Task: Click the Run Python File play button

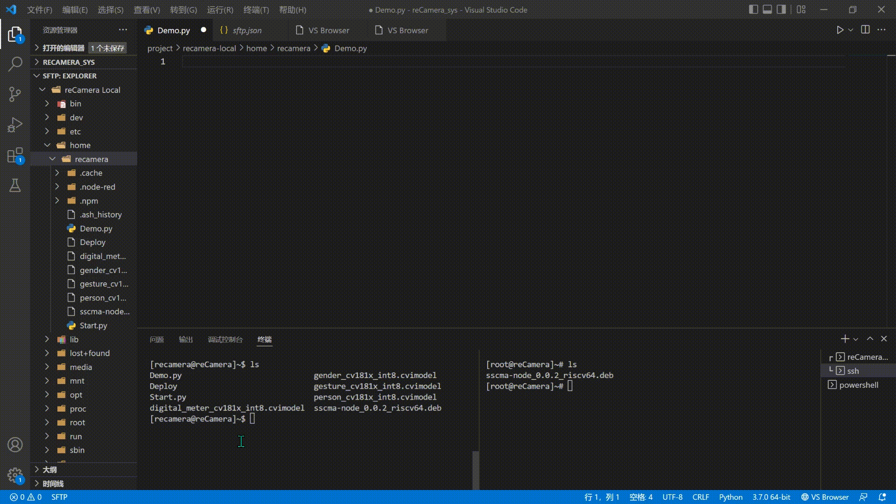Action: [x=840, y=30]
